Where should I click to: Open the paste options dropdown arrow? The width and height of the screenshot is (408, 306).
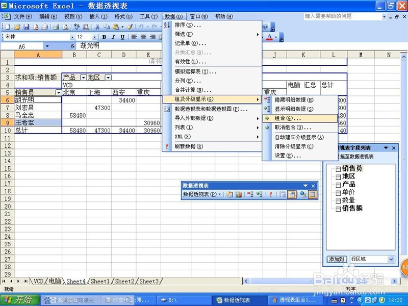[122, 27]
